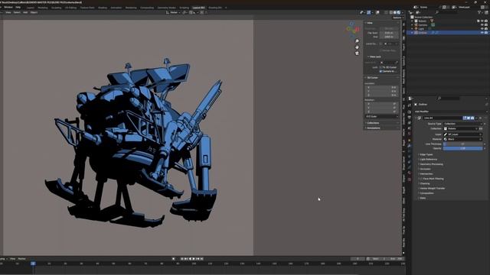Enable the Face Mark Filtering checkbox

click(421, 179)
